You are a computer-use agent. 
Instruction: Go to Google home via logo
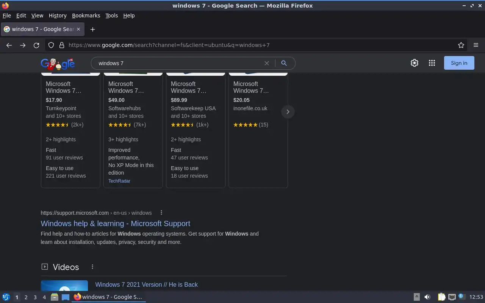point(58,64)
